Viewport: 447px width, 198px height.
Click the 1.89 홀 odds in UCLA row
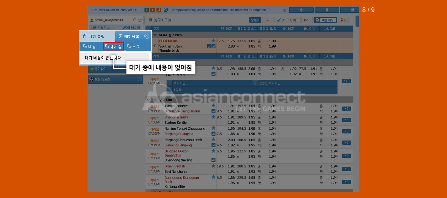tap(272, 41)
